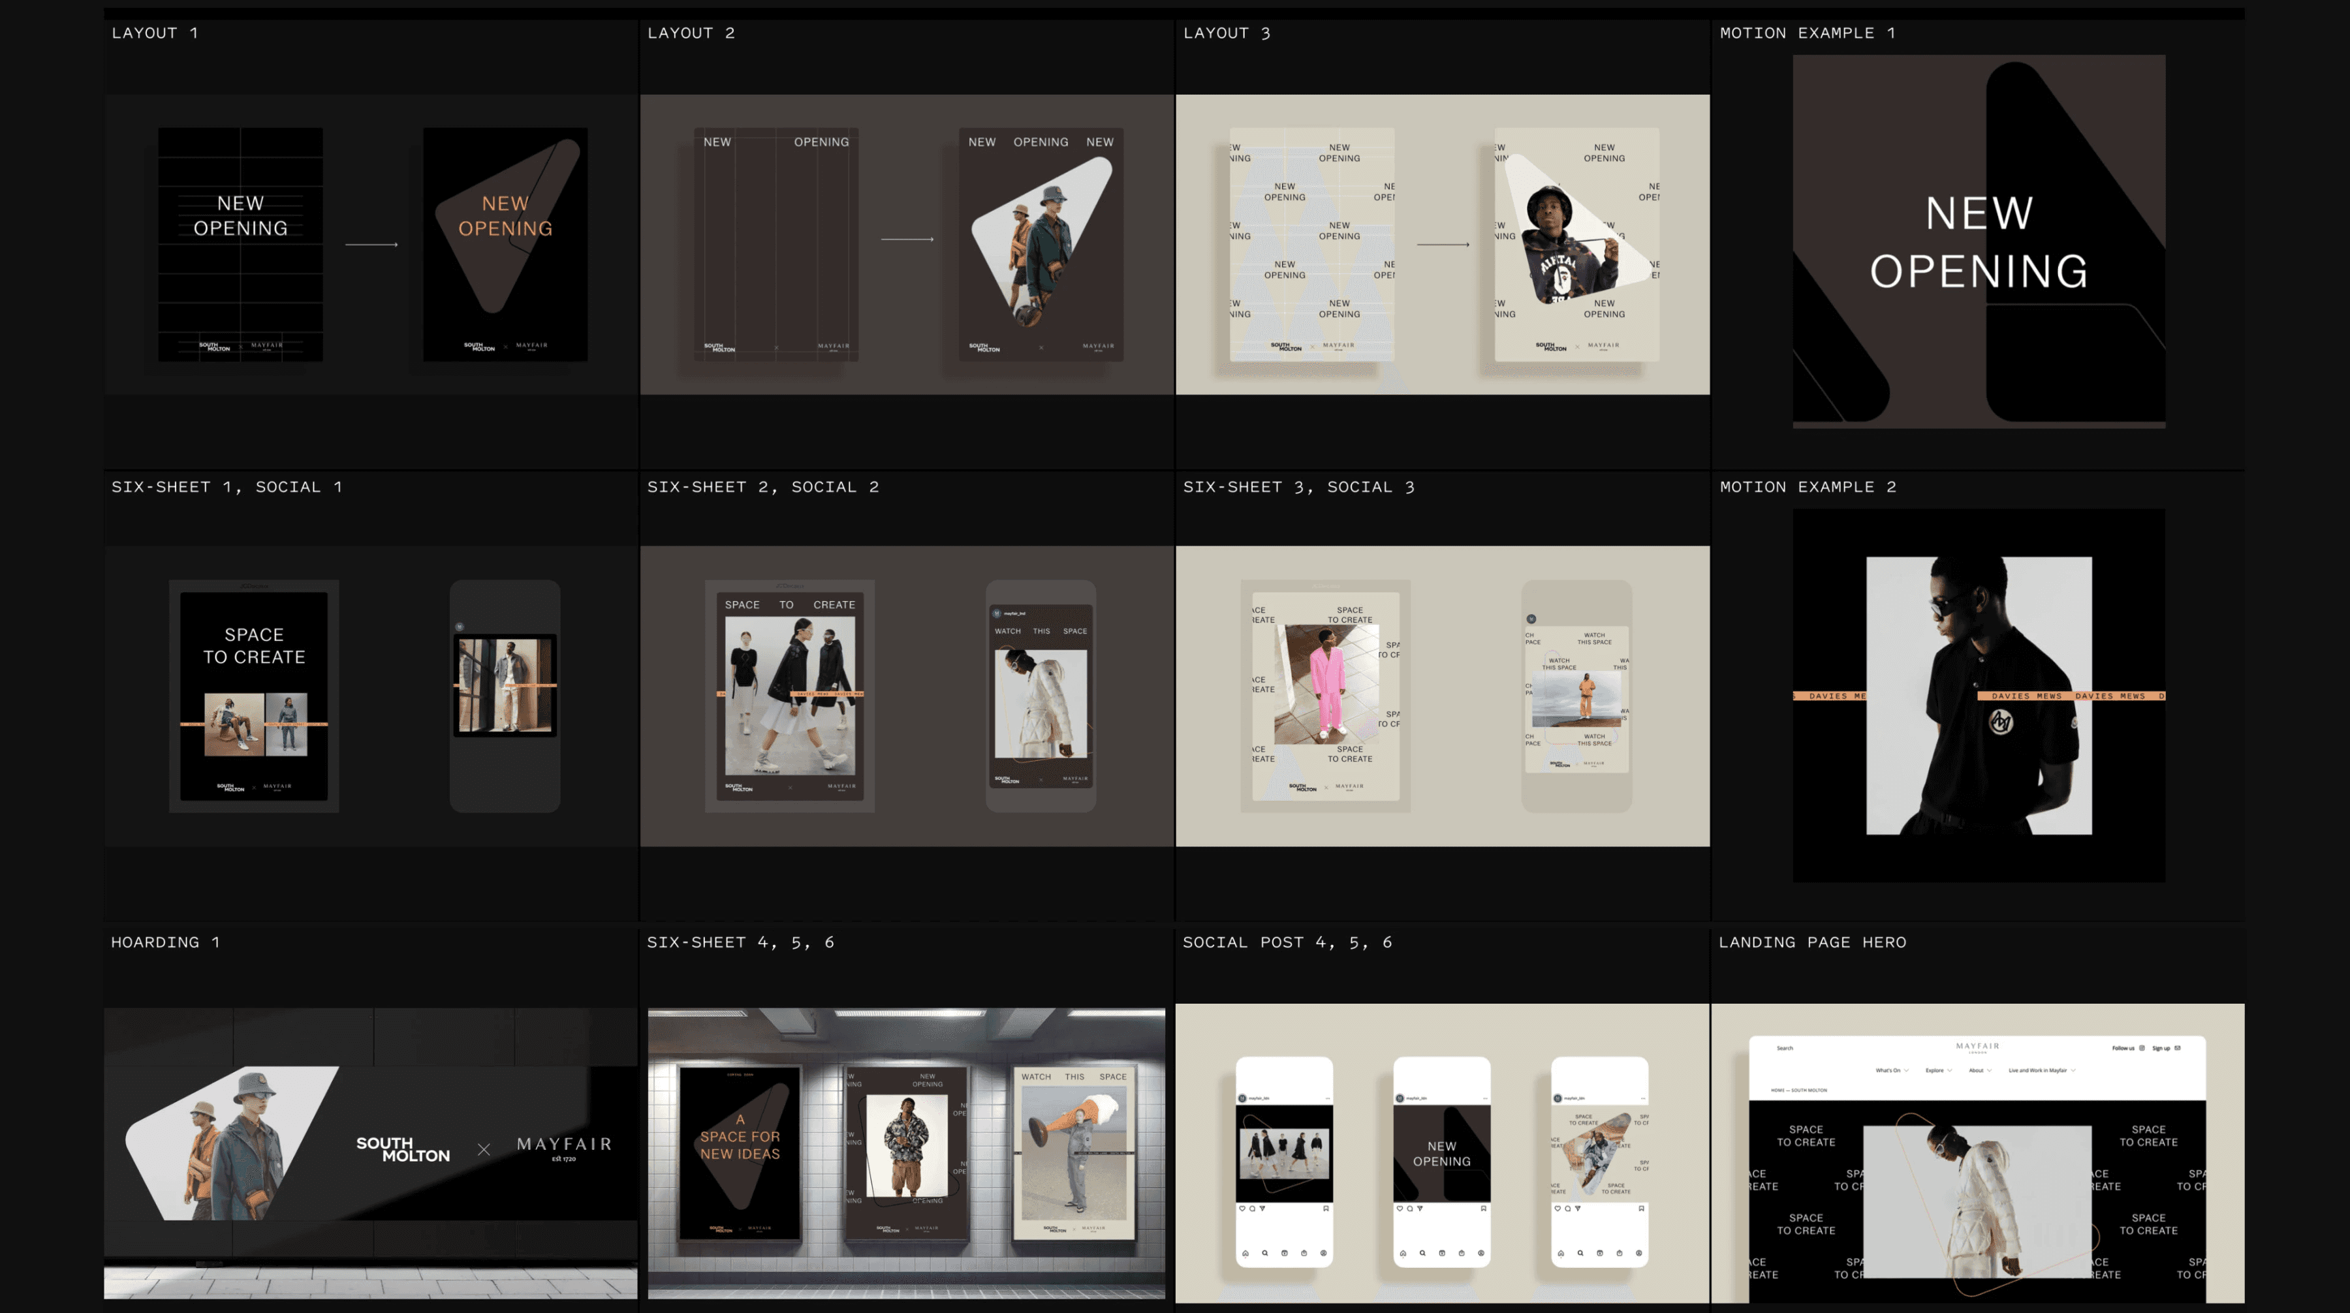2350x1313 pixels.
Task: Tap the share arrow icon on the third phone post
Action: (1577, 1208)
